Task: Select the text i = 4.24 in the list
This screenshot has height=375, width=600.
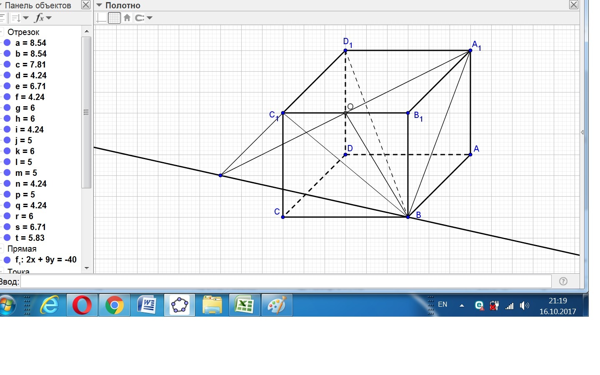Action: (x=30, y=130)
